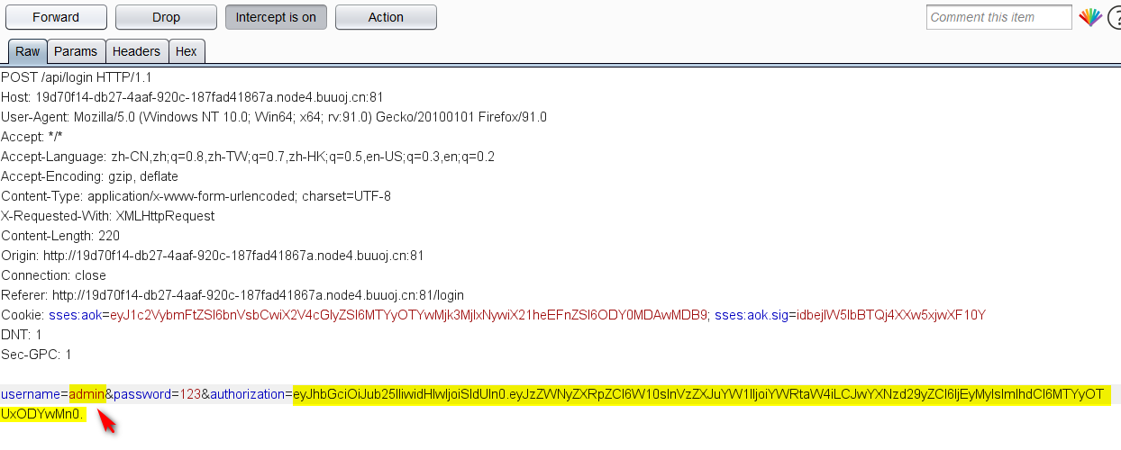Open the Headers tab
Image resolution: width=1121 pixels, height=450 pixels.
[136, 51]
